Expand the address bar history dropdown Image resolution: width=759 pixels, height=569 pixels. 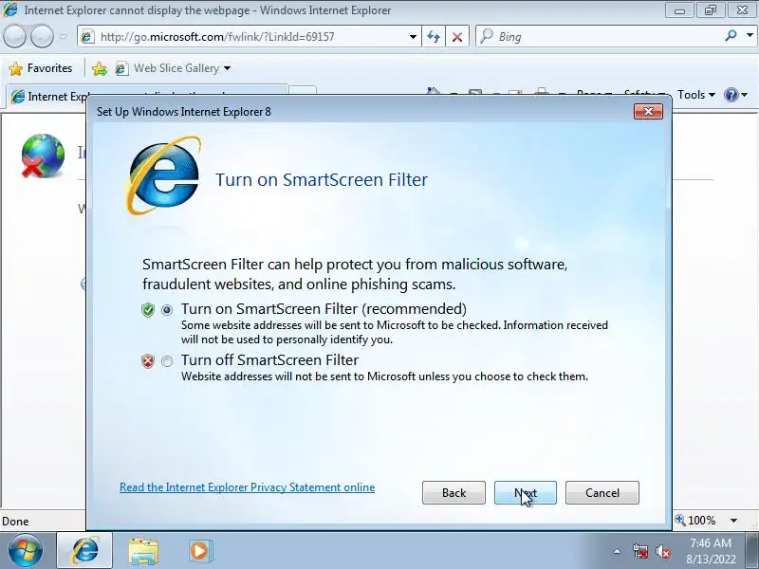point(413,37)
